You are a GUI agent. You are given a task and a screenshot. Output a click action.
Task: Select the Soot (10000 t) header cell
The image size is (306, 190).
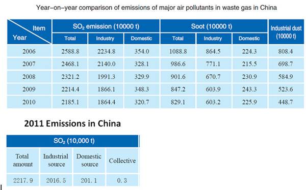tap(214, 26)
